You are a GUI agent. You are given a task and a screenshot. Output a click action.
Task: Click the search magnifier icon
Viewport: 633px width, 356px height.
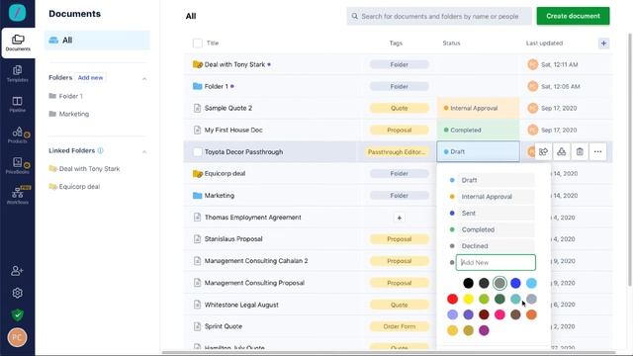(x=354, y=16)
